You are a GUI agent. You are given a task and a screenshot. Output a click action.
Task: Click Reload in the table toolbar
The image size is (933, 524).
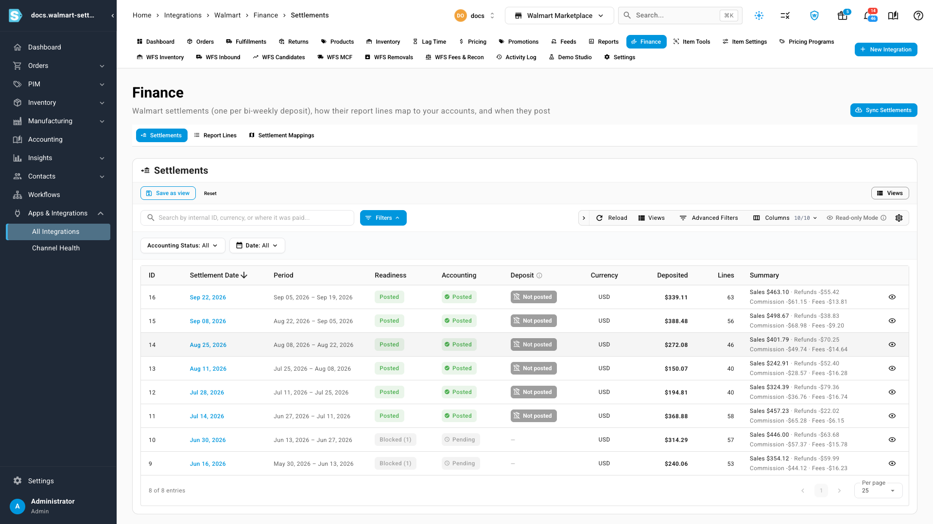[x=611, y=218]
